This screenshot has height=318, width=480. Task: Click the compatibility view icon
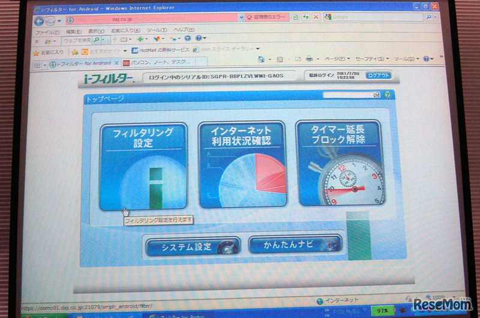(295, 17)
